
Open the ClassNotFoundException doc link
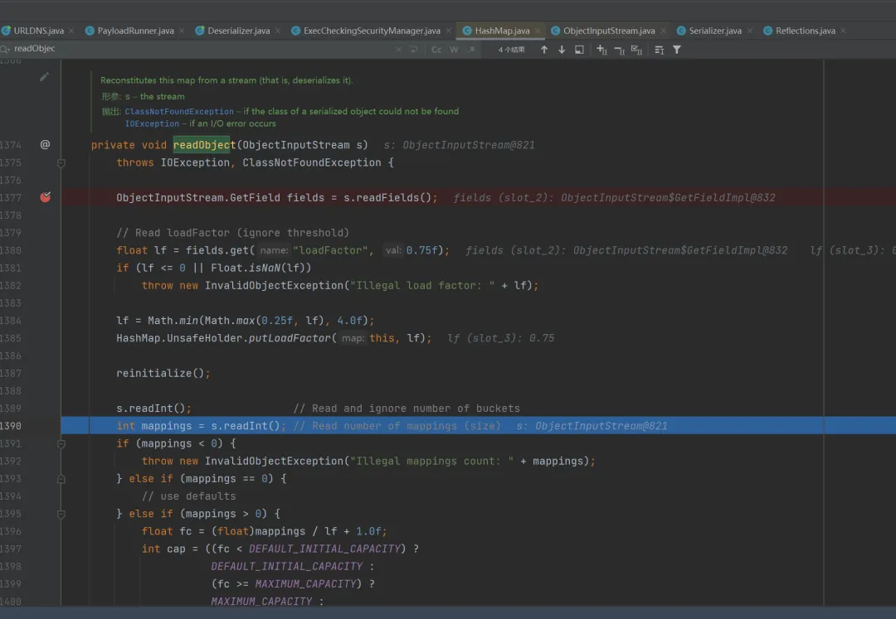point(179,111)
